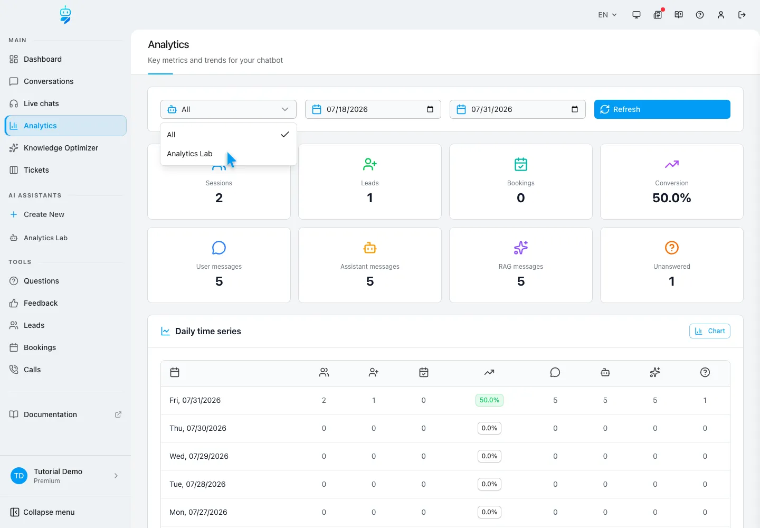760x528 pixels.
Task: Click the Refresh button
Action: [662, 109]
